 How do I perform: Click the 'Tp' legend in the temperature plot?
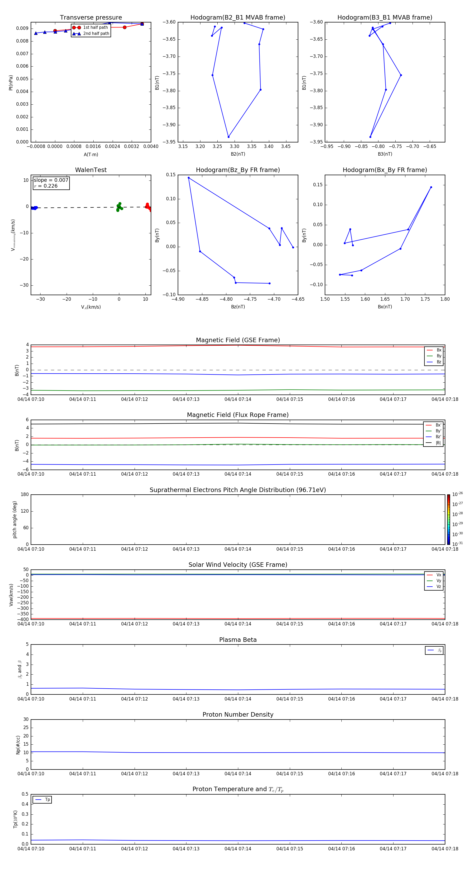tap(42, 800)
